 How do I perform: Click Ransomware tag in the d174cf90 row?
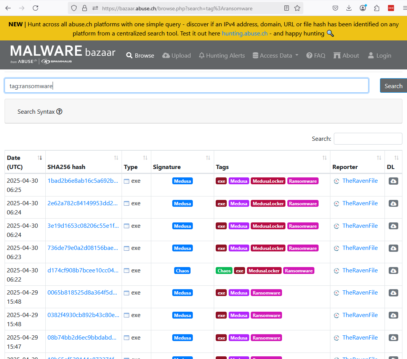299,270
